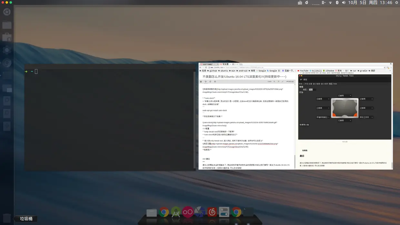Viewport: 400px width, 225px height.
Task: Bookmark the page with the star icon
Action: click(385, 67)
